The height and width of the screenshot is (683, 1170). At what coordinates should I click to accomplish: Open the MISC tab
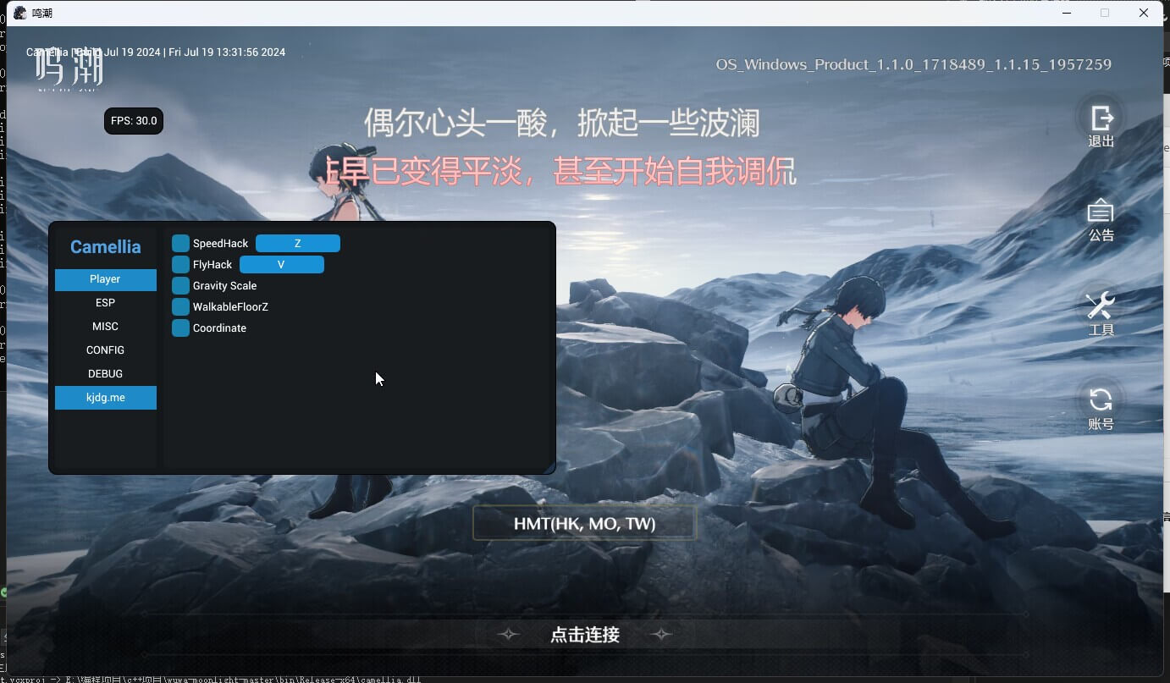coord(105,327)
